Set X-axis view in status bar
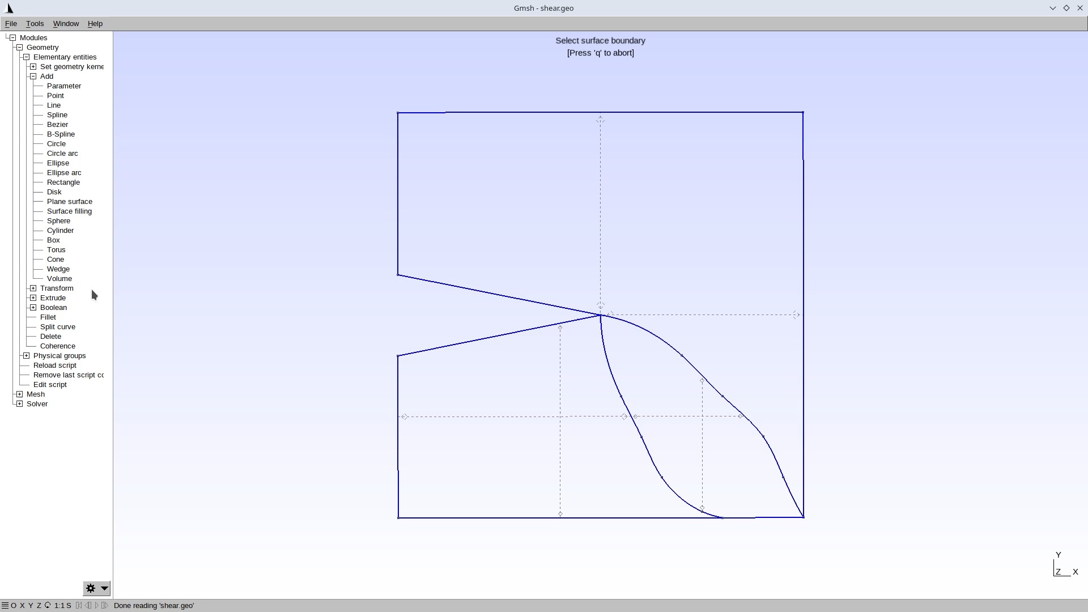The height and width of the screenshot is (612, 1088). [x=22, y=605]
